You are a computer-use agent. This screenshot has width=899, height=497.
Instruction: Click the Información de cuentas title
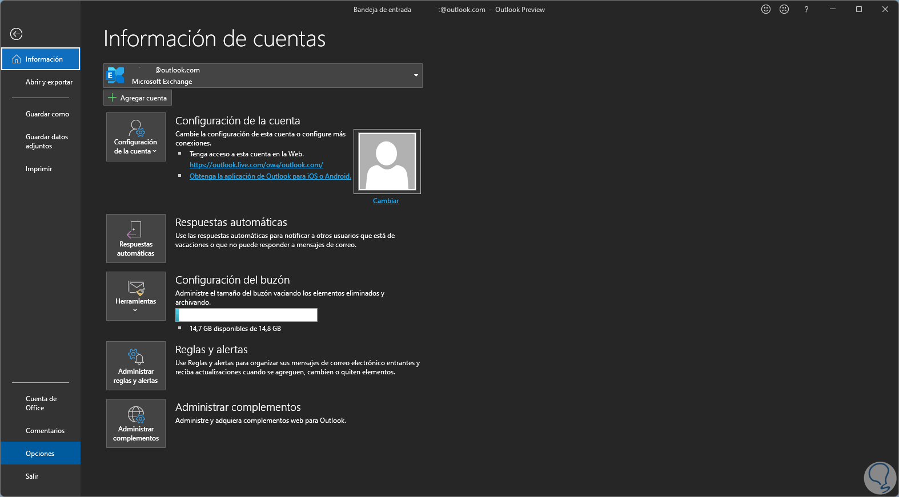click(214, 39)
